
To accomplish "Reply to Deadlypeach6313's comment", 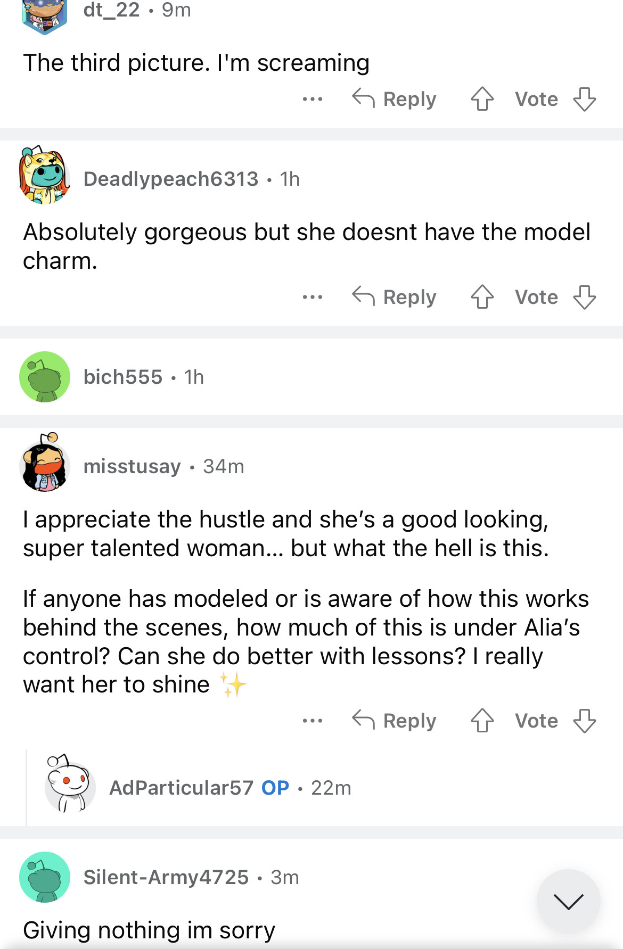I will pyautogui.click(x=395, y=297).
